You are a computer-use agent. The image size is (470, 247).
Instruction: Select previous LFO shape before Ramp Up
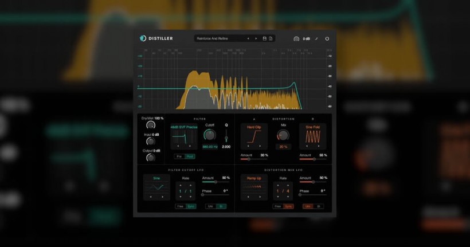(247, 197)
